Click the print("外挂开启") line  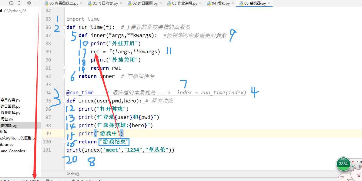[x=116, y=43]
